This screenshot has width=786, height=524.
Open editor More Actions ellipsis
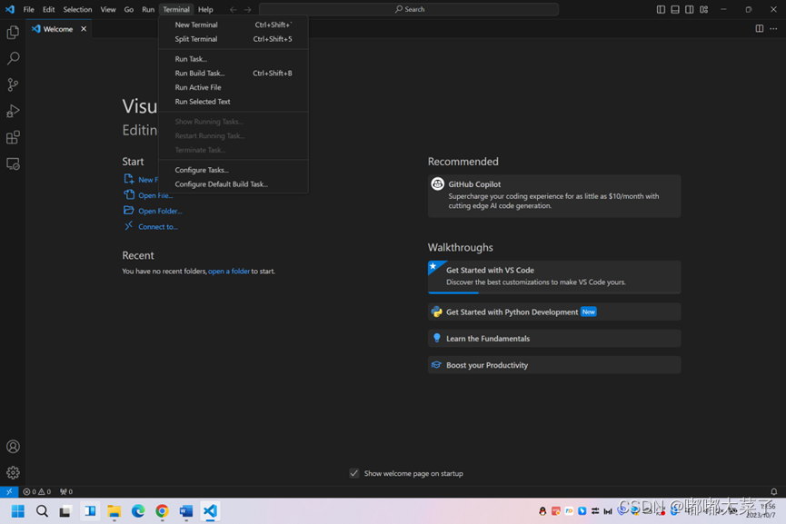pyautogui.click(x=773, y=28)
